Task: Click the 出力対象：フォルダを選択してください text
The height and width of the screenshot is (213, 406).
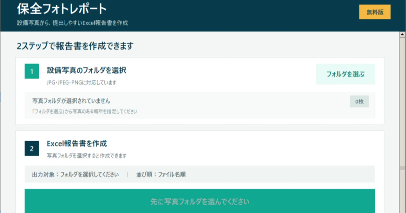Action: click(x=75, y=174)
